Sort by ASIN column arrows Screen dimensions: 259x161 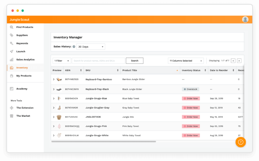81,70
